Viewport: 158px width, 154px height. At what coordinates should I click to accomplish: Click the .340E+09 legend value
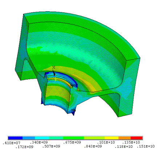tap(39, 142)
